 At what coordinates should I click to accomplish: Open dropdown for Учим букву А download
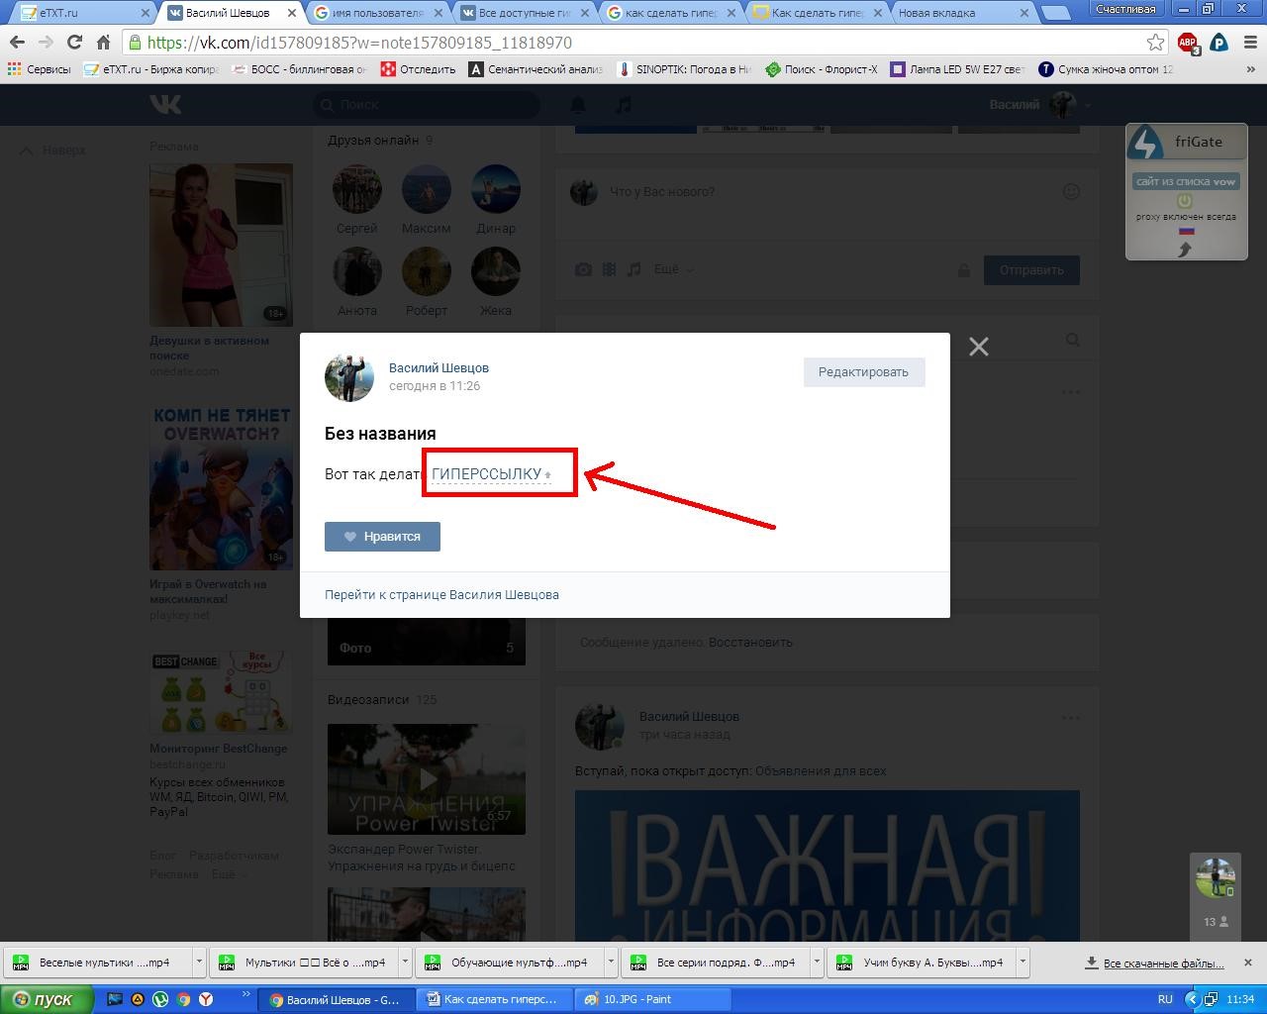pyautogui.click(x=1023, y=962)
